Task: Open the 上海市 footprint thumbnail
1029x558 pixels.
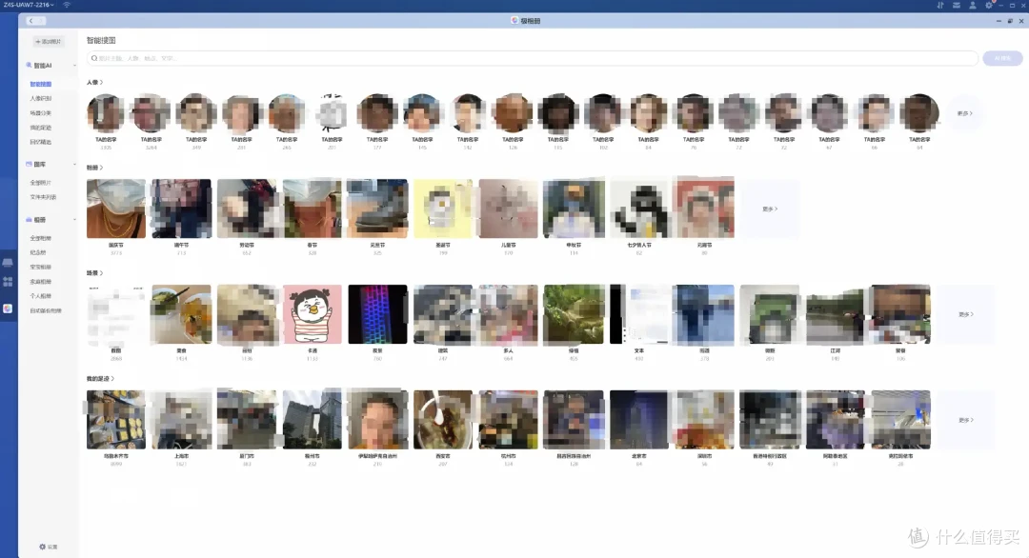Action: point(181,420)
